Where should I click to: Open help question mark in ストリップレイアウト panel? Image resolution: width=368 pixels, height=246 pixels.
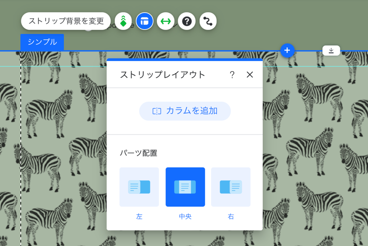tap(232, 75)
